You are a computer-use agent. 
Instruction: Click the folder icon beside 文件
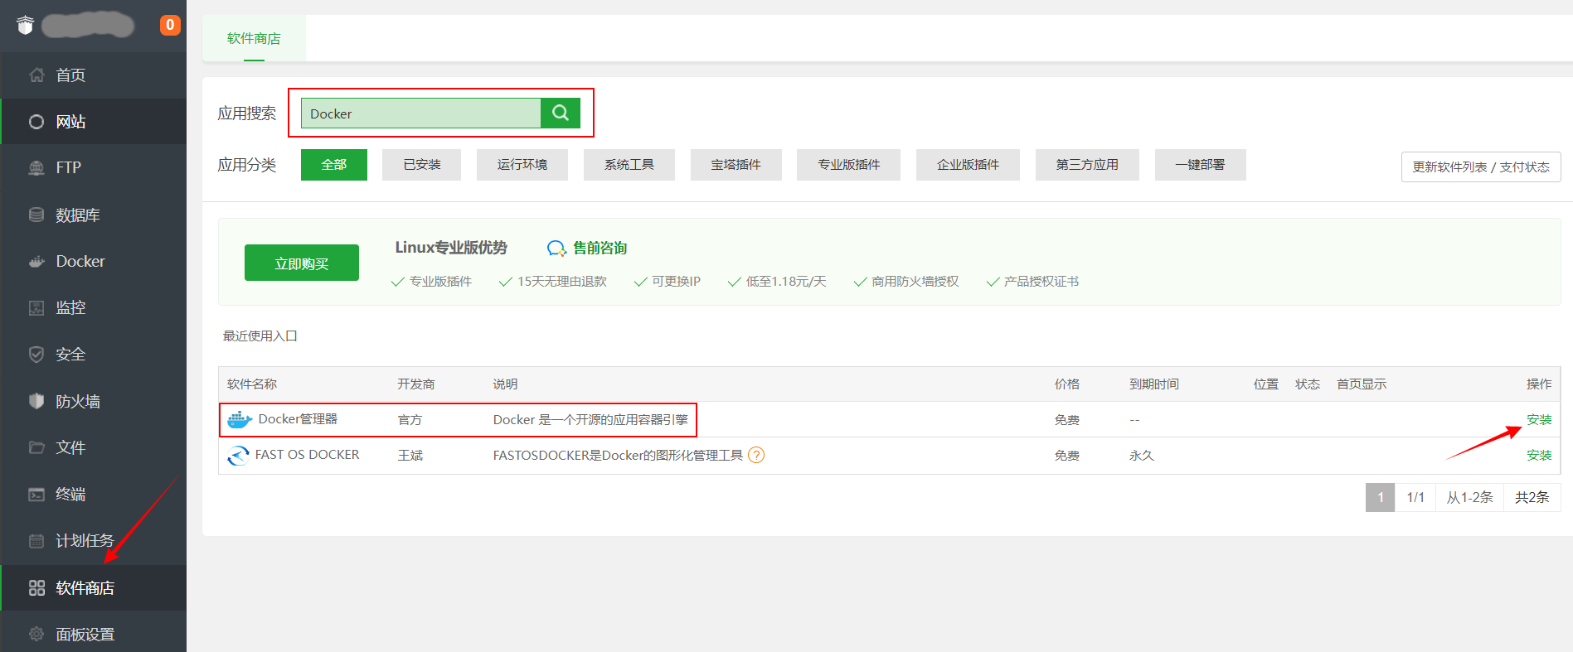point(36,447)
